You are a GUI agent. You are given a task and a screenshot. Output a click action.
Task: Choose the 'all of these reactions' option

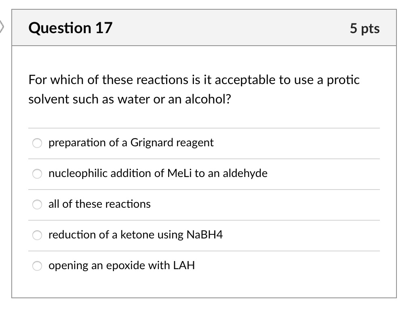tap(37, 204)
